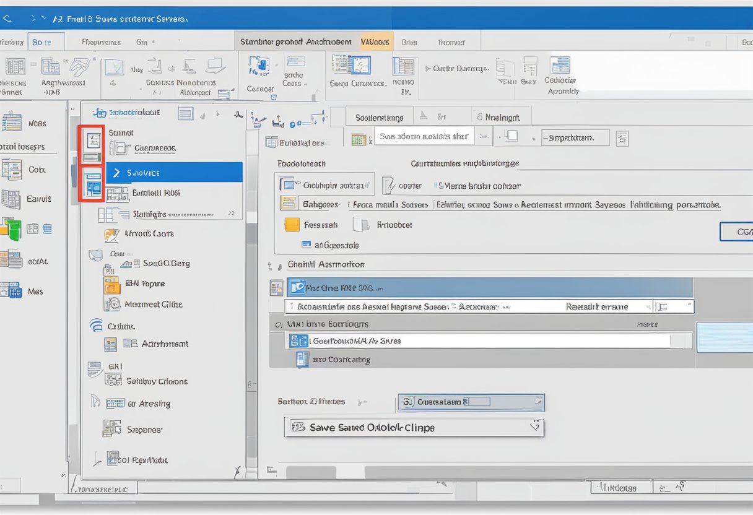Click the yellow folder icon beside Fressseh
Image resolution: width=753 pixels, height=515 pixels.
pyautogui.click(x=292, y=225)
